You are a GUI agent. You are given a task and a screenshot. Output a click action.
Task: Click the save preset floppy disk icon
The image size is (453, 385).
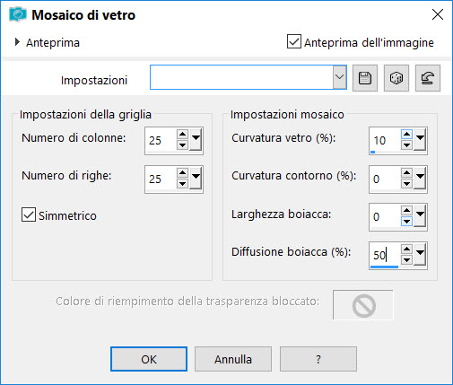point(365,78)
